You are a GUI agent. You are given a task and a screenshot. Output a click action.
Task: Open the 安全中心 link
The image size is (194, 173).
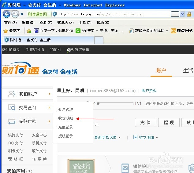(x=39, y=135)
